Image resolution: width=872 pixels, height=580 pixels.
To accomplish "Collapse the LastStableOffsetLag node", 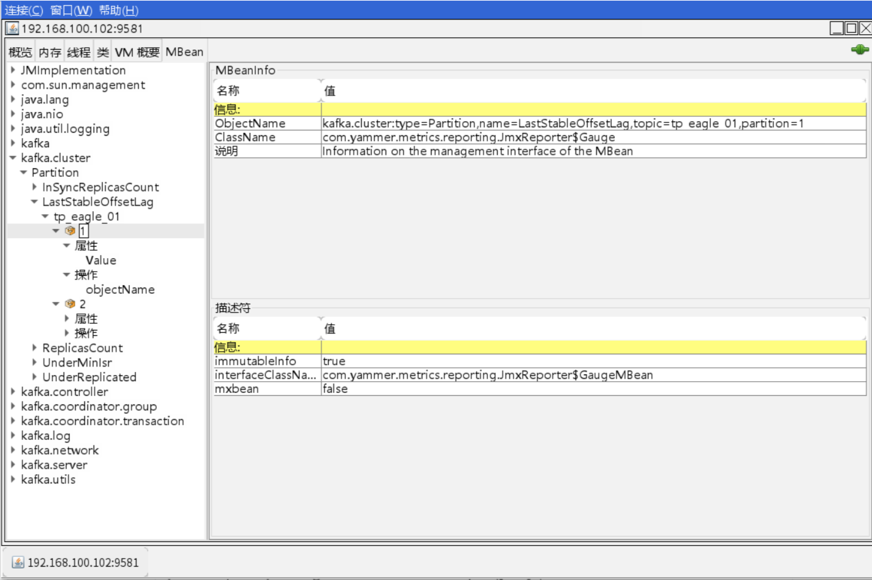I will (34, 201).
